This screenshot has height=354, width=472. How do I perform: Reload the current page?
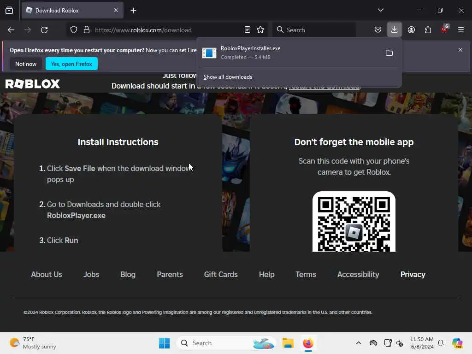(x=44, y=30)
